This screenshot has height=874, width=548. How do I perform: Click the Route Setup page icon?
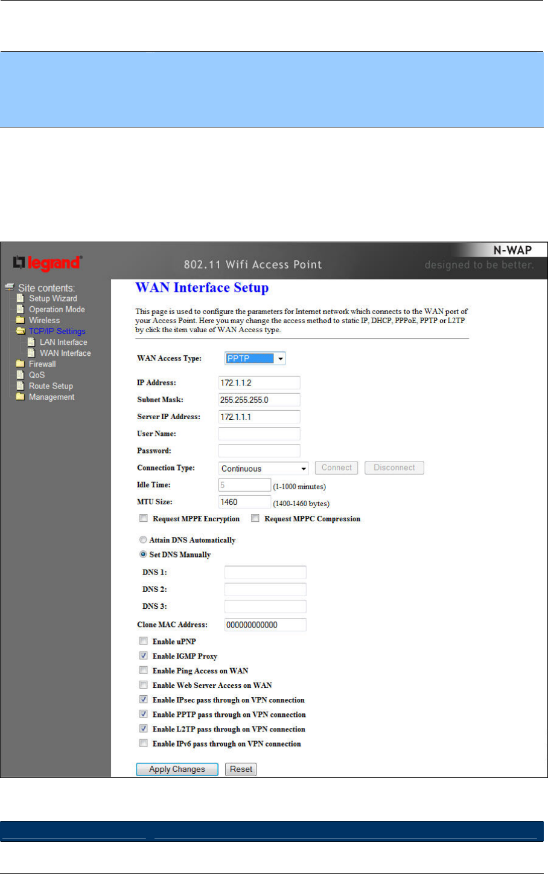pos(20,385)
